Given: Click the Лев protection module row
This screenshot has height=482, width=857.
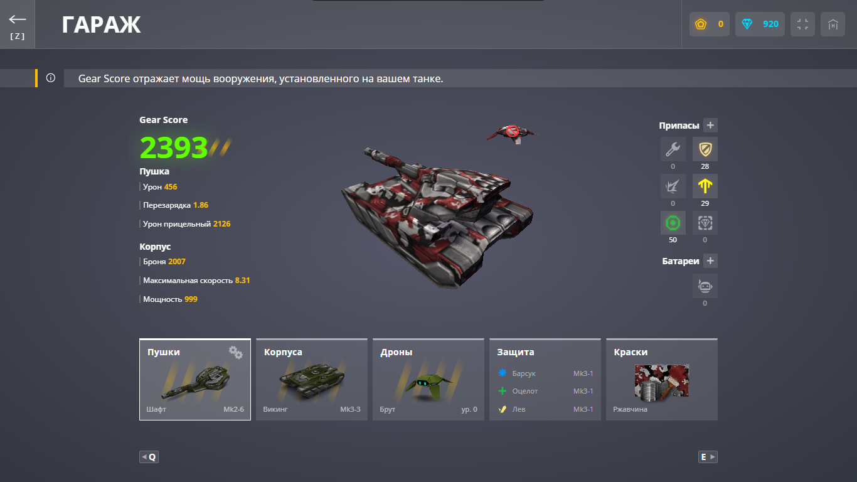Looking at the screenshot, I should point(545,409).
